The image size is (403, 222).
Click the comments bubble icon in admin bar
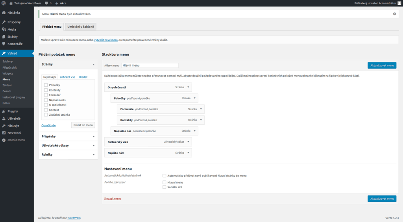pyautogui.click(x=46, y=3)
